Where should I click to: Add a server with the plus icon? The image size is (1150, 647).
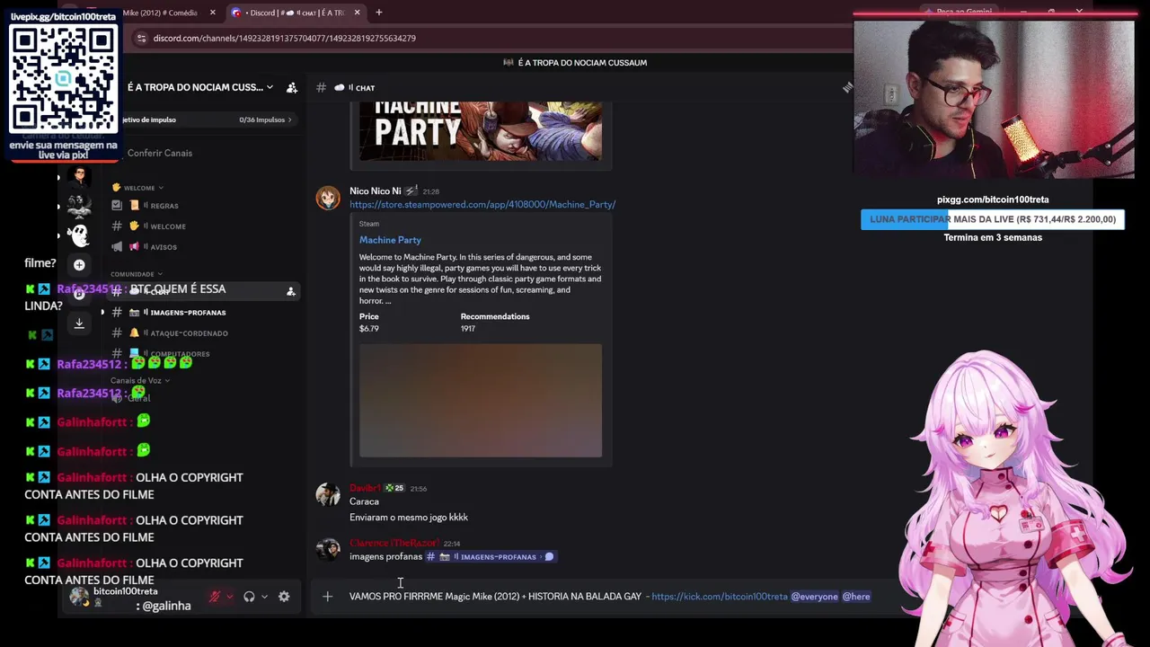(x=79, y=265)
